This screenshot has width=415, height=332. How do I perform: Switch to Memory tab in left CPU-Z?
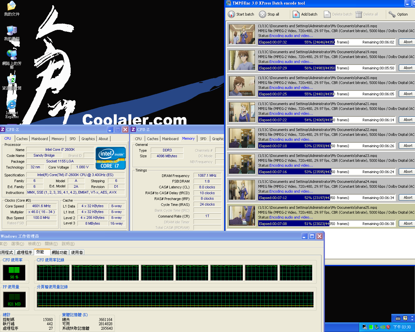coord(58,139)
